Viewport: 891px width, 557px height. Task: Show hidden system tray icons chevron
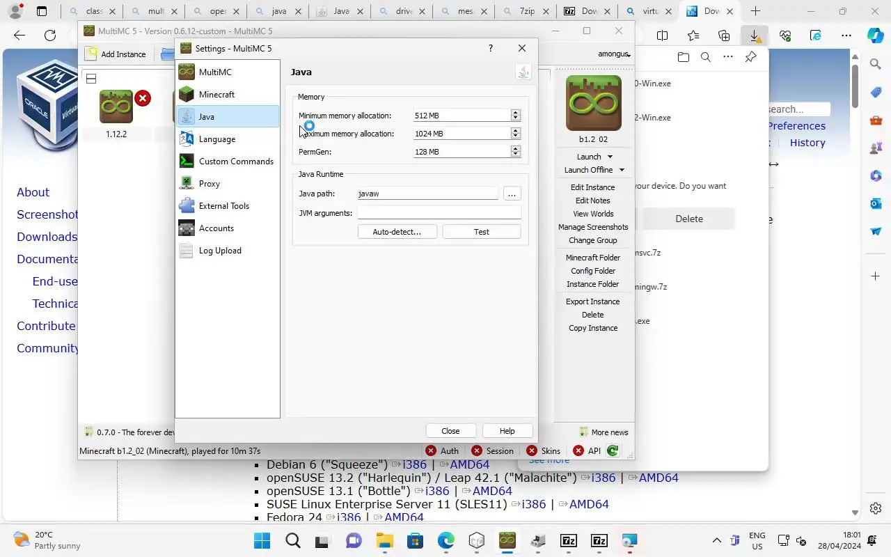716,541
